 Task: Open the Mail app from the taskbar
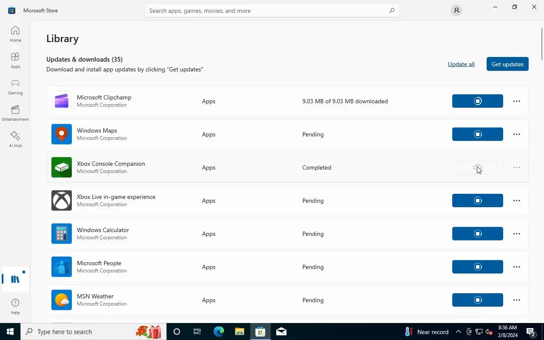[281, 331]
